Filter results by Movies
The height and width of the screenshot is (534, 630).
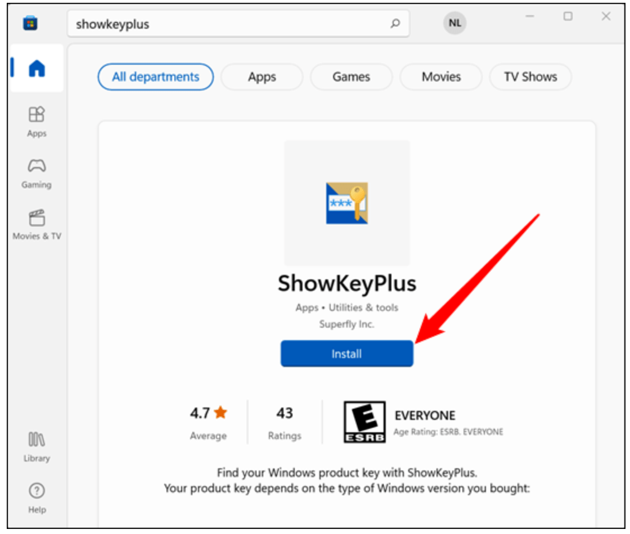441,76
